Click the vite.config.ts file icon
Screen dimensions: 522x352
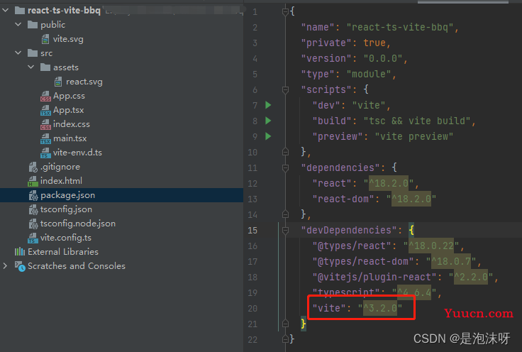tap(33, 238)
